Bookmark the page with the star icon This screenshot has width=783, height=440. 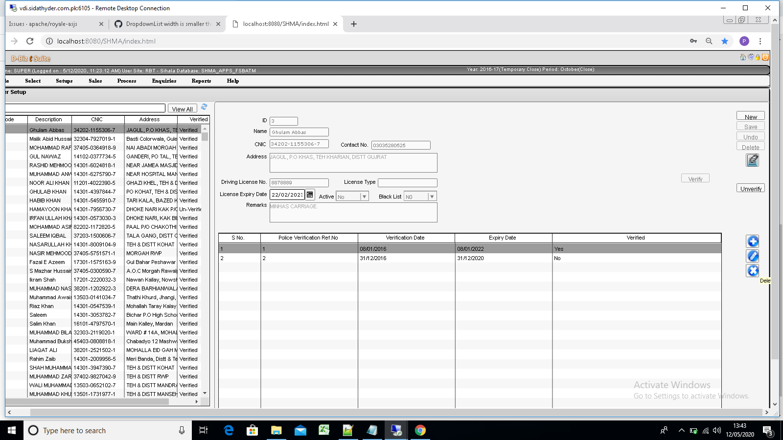click(725, 41)
